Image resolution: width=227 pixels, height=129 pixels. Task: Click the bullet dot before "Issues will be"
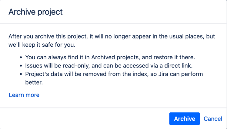[21, 66]
